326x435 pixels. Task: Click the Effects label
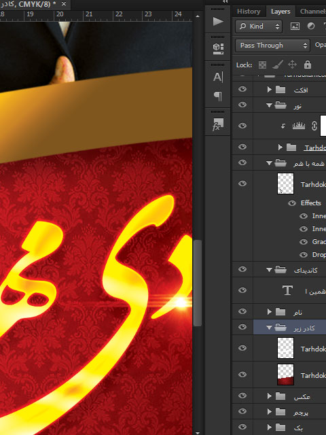311,203
